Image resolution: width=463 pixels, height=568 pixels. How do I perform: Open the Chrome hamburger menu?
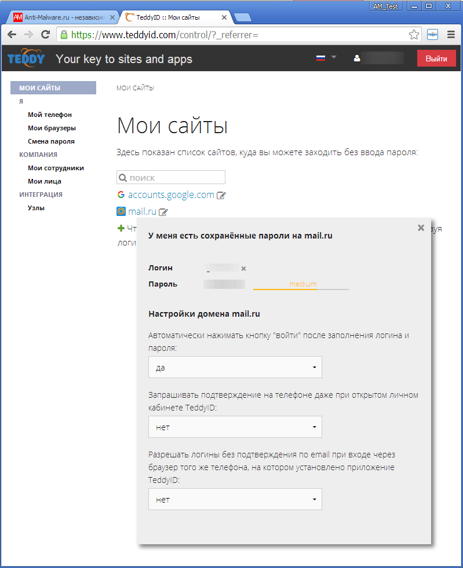tap(451, 35)
